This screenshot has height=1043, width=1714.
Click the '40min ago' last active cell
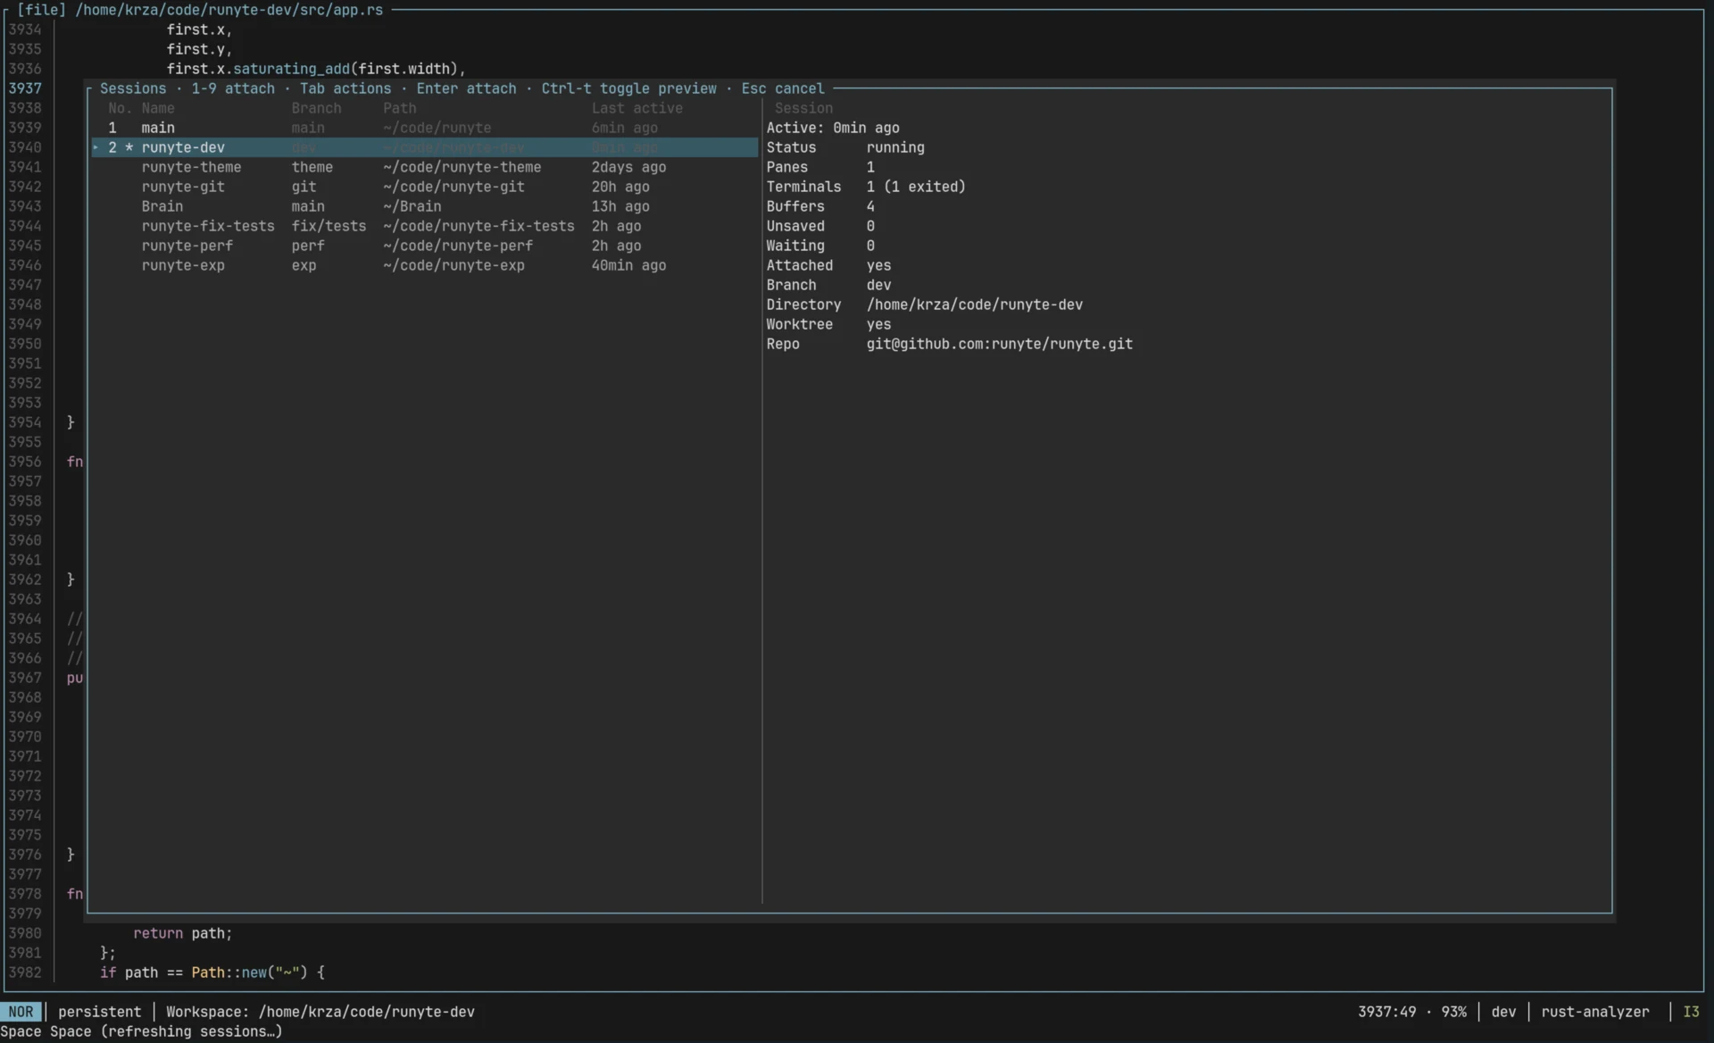(628, 265)
